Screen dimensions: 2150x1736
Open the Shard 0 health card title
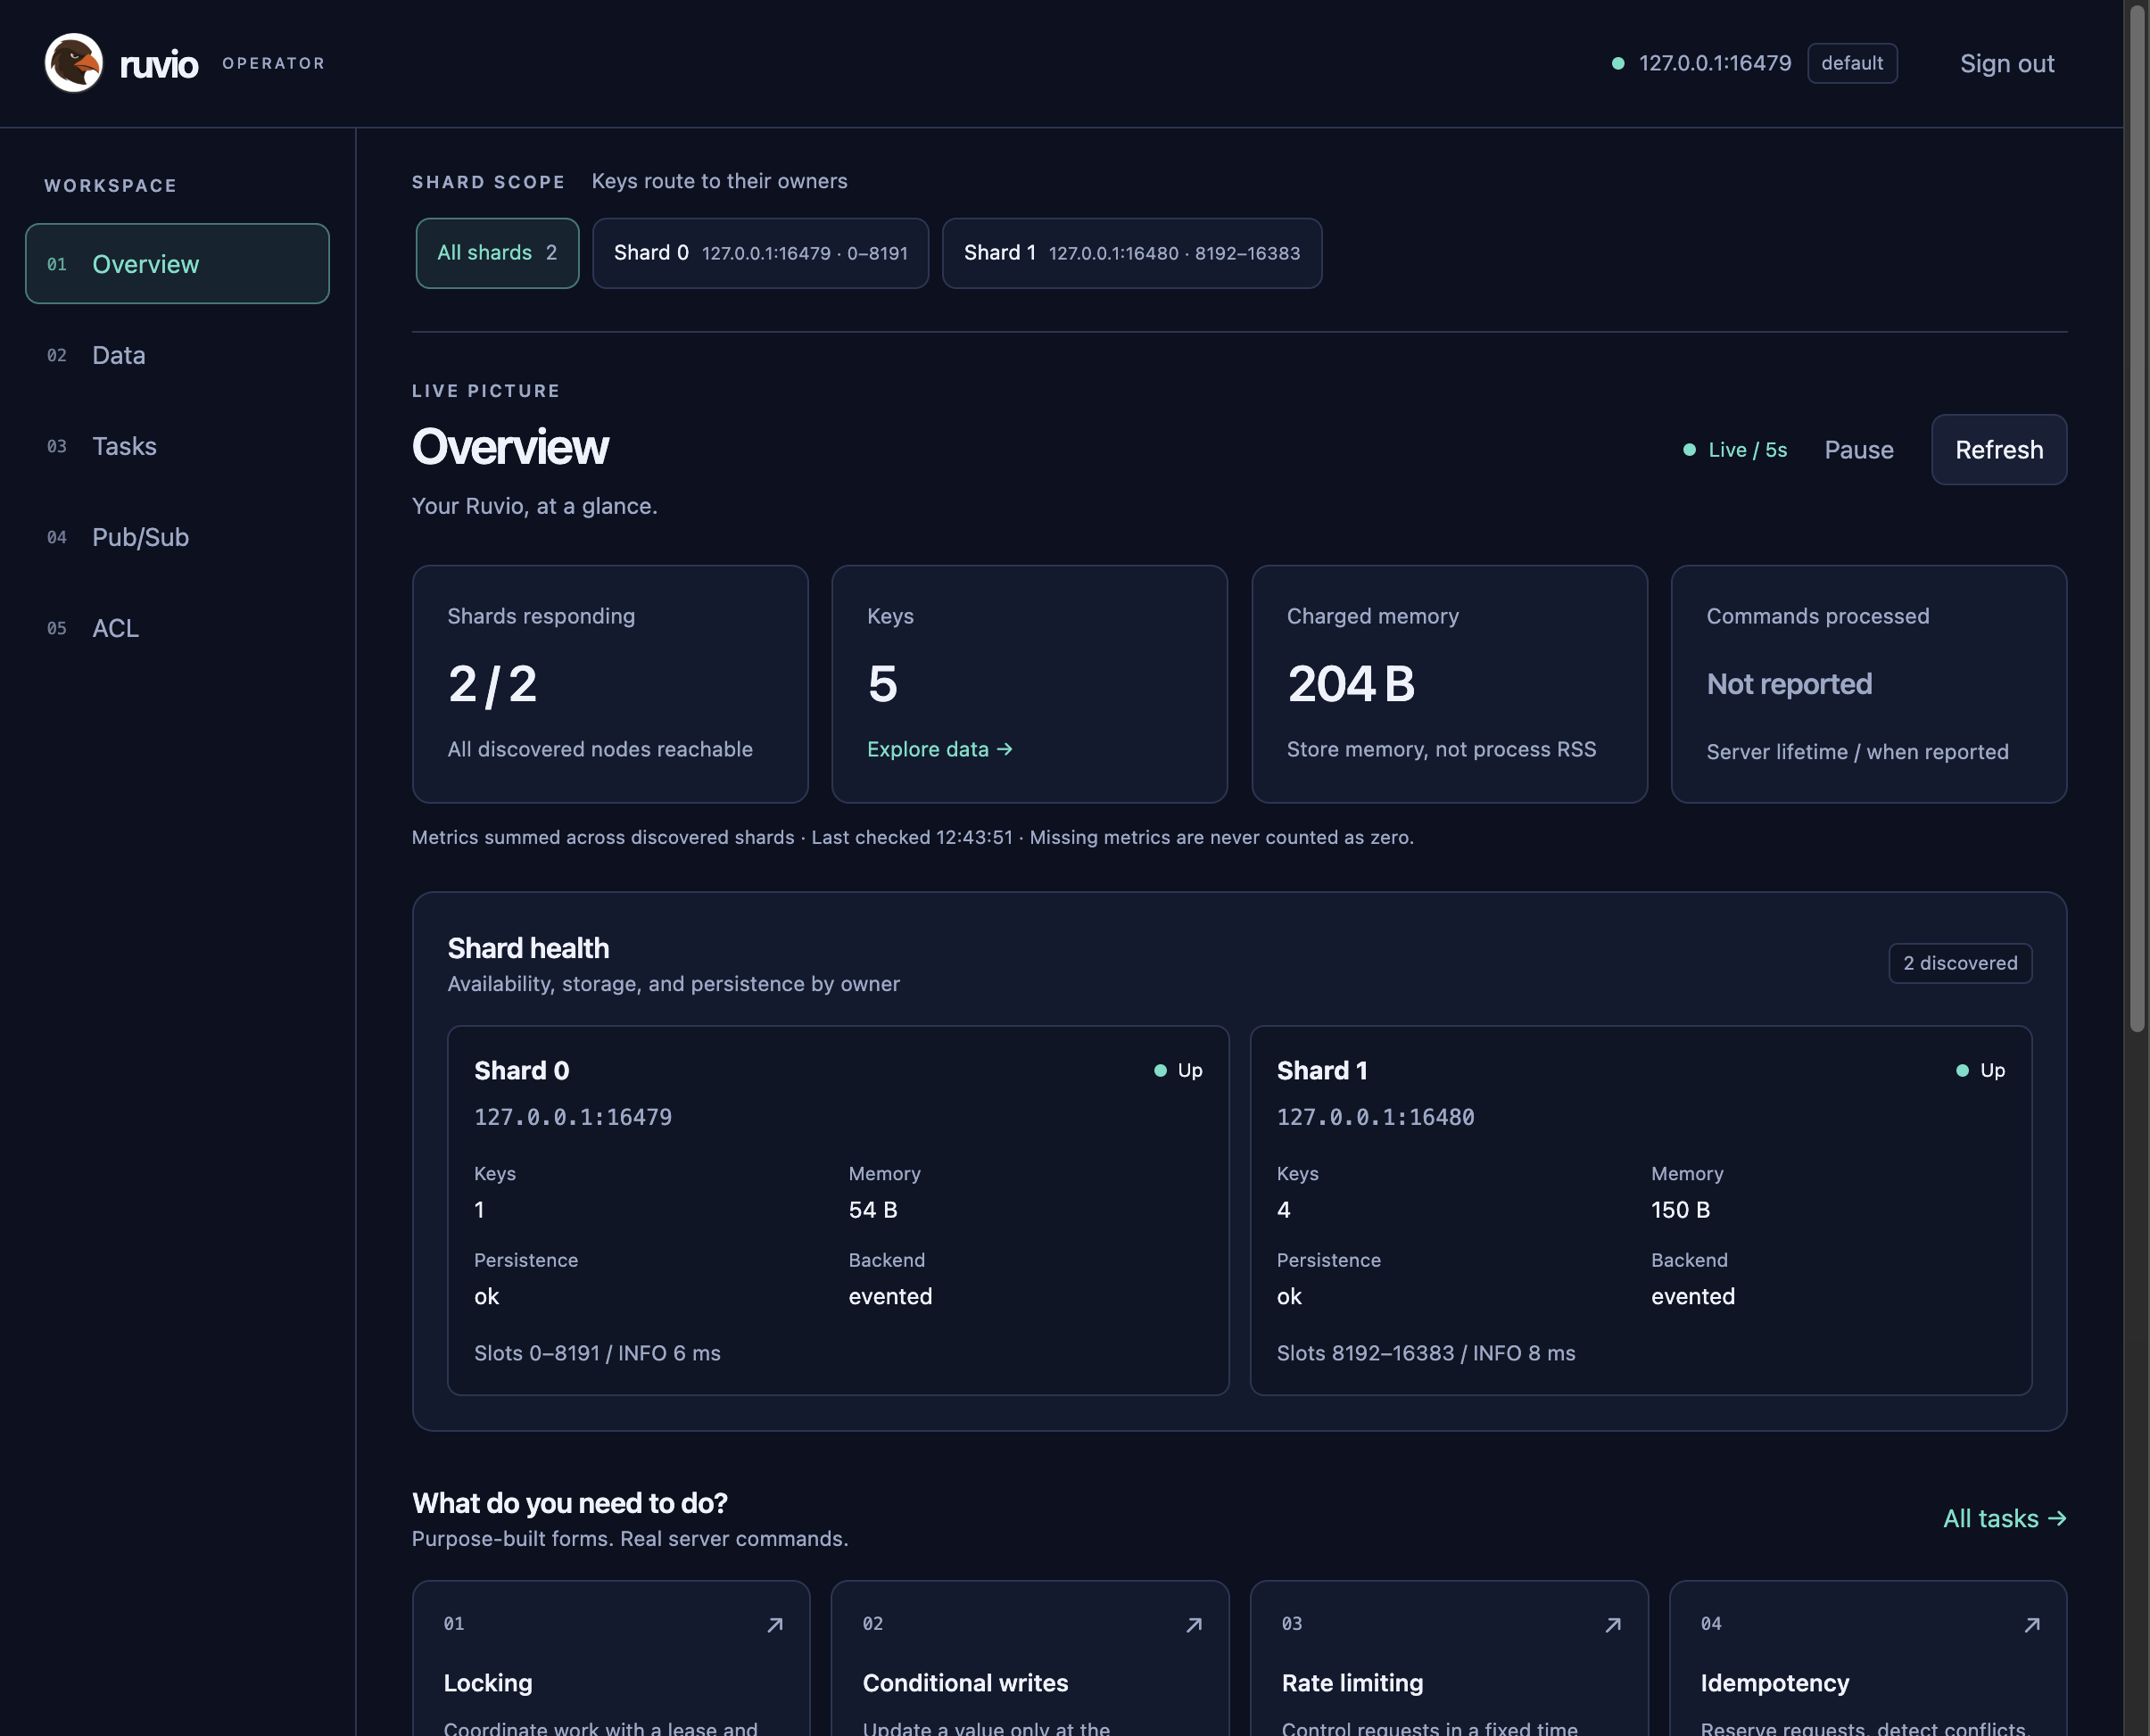click(522, 1070)
